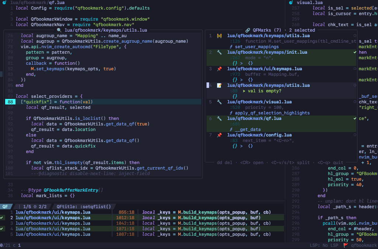Screen dimensions: 378x249
Task: Click the pushpin icon beside config.lua mark
Action: pos(219,135)
